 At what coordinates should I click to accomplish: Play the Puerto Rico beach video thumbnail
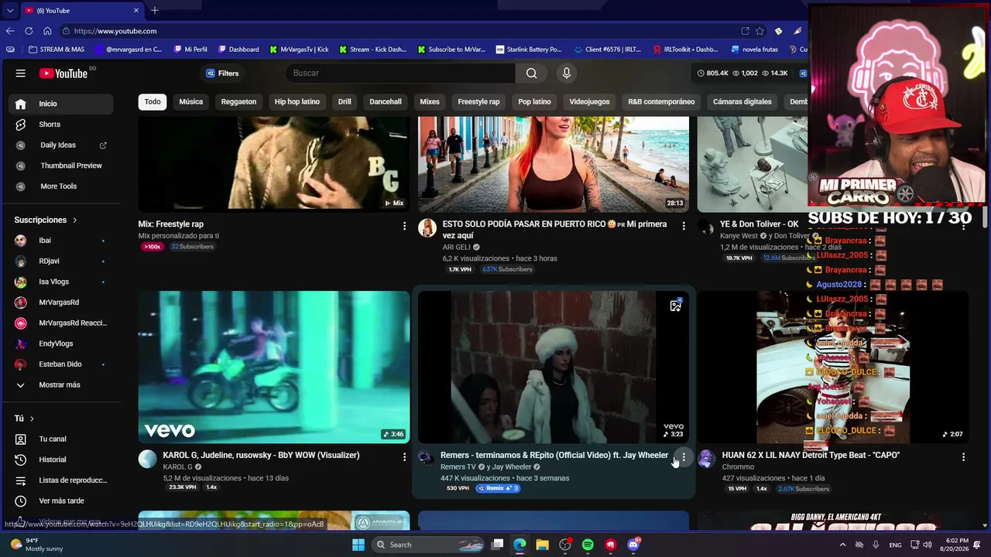(x=554, y=164)
